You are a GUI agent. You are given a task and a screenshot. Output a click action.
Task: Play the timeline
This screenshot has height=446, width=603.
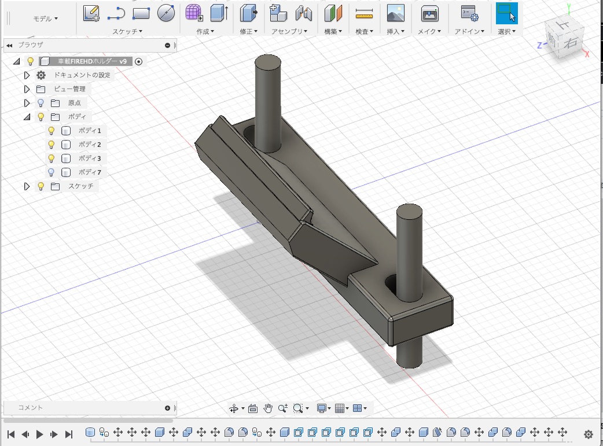(x=39, y=434)
